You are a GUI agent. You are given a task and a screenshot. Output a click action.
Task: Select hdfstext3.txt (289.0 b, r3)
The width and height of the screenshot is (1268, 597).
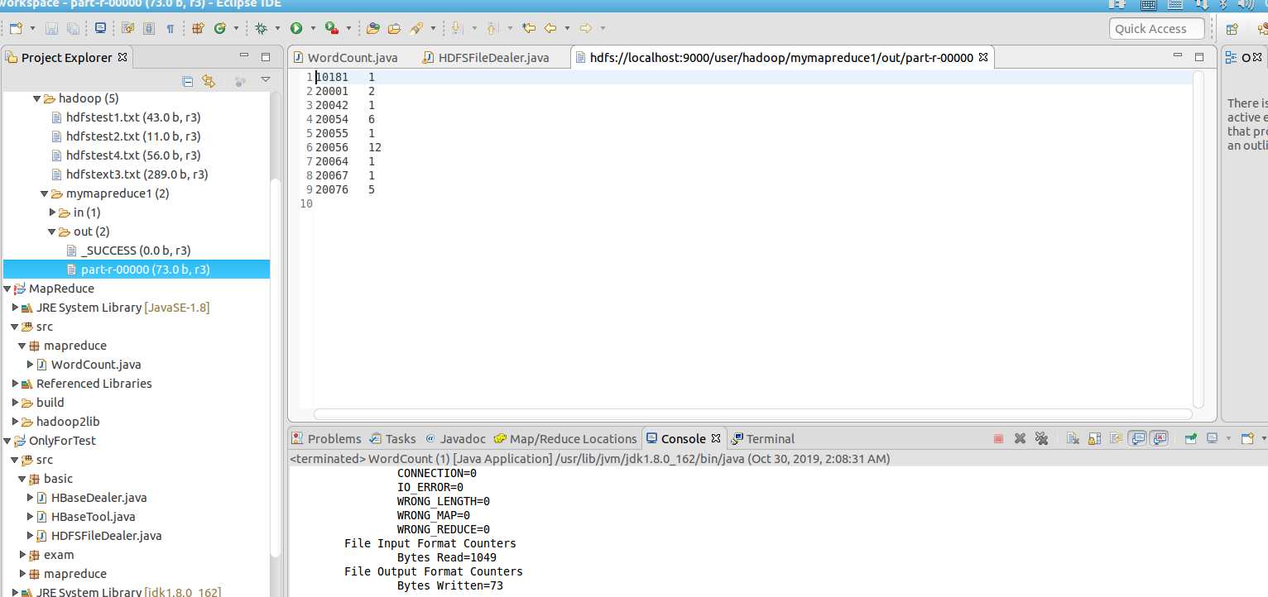click(129, 174)
